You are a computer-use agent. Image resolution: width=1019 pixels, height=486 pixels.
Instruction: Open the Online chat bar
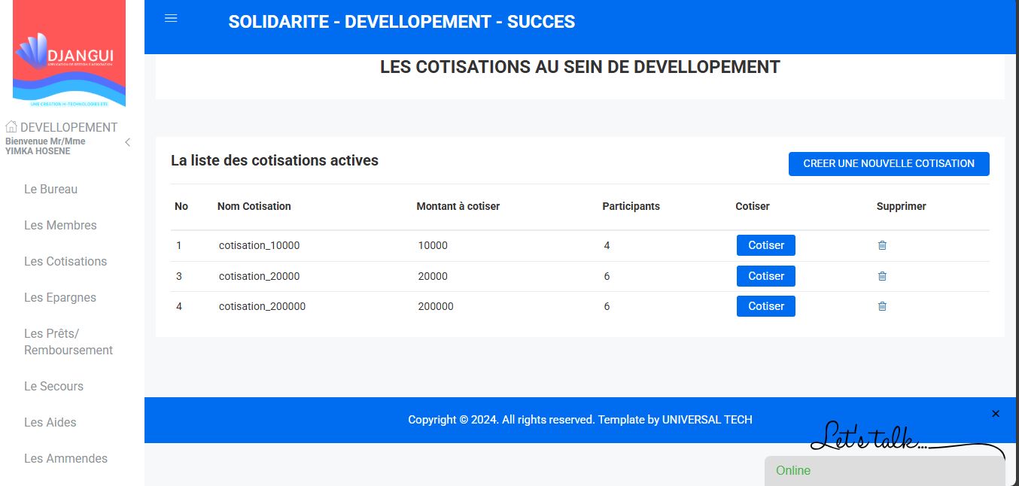click(x=884, y=471)
